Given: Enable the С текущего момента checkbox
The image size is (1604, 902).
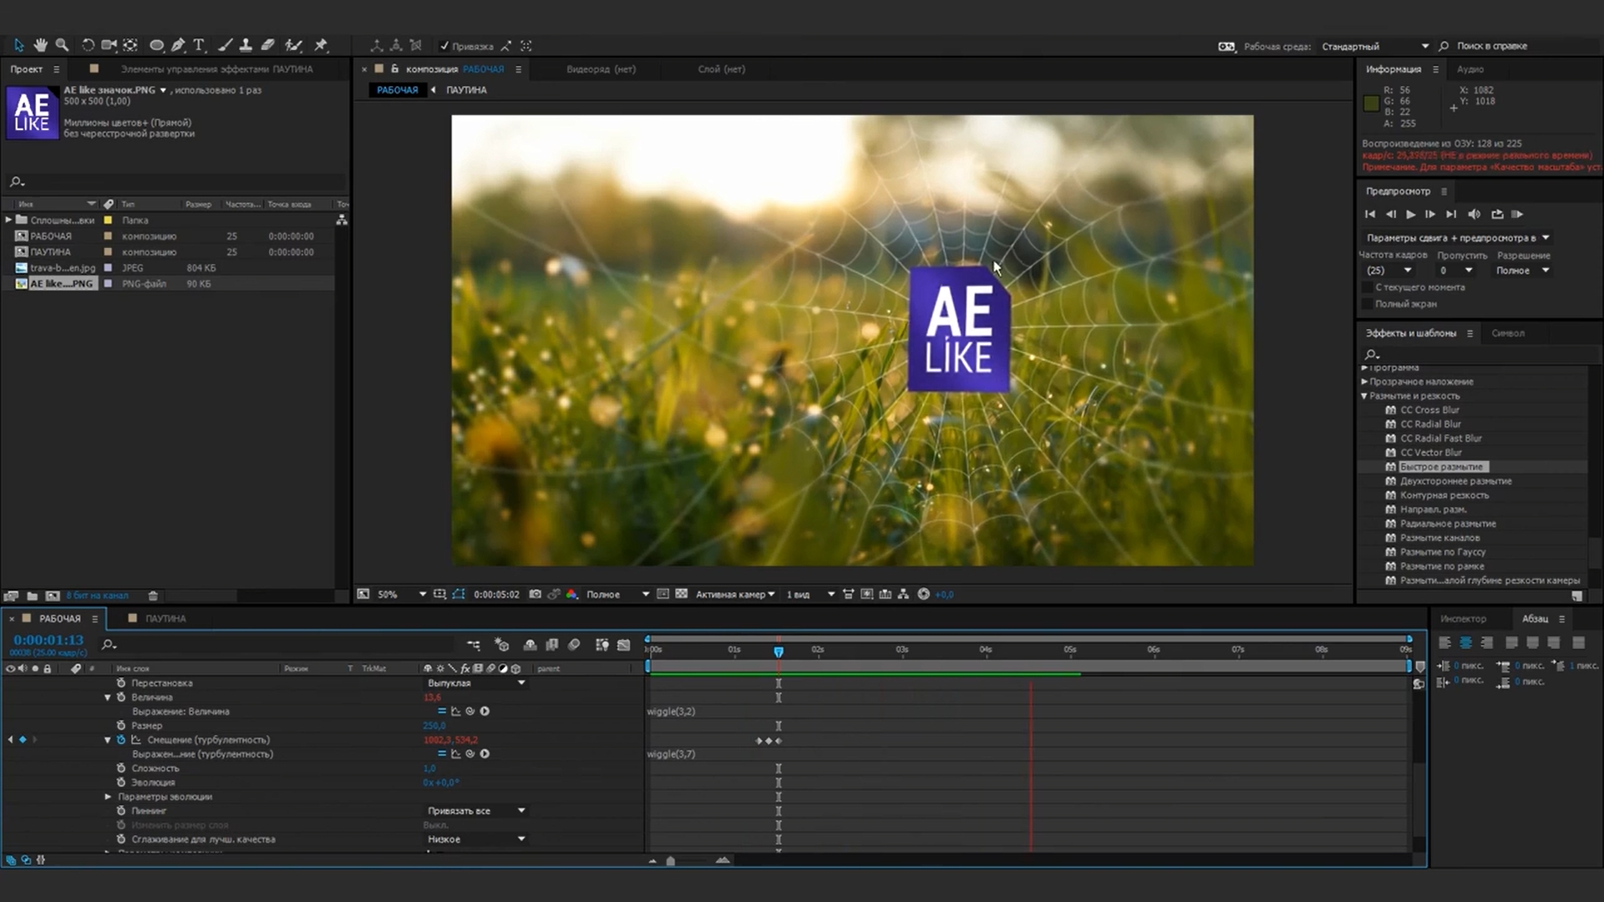Looking at the screenshot, I should (x=1368, y=287).
